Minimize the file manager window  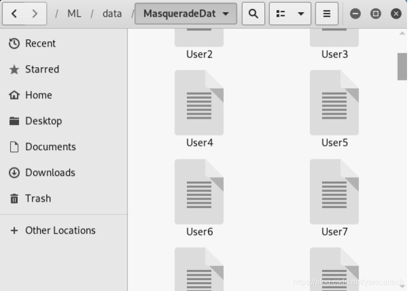(355, 14)
